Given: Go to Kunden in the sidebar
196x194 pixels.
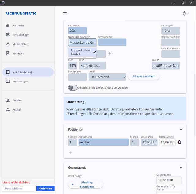Looking at the screenshot, I should point(17,100).
